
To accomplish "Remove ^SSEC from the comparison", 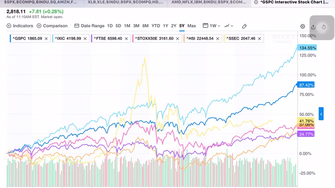I will pos(259,38).
